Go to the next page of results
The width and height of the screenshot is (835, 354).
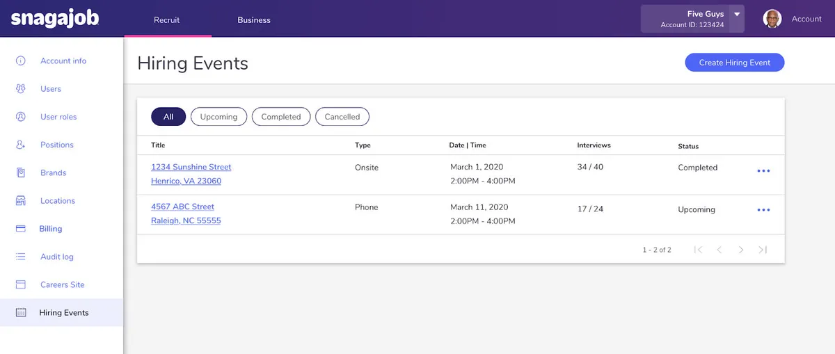tap(741, 250)
